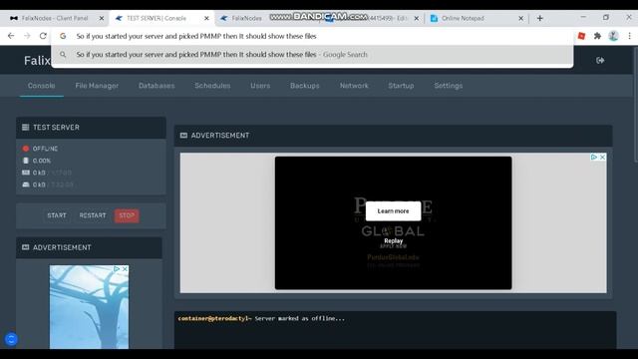
Task: Click the browser forward arrow
Action: click(x=27, y=36)
